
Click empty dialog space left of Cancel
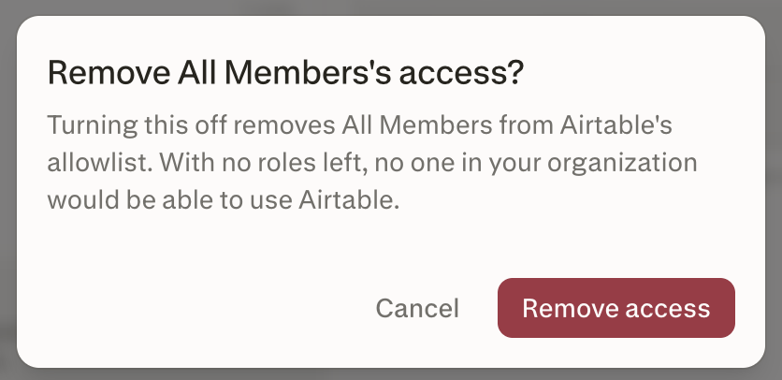tap(199, 308)
